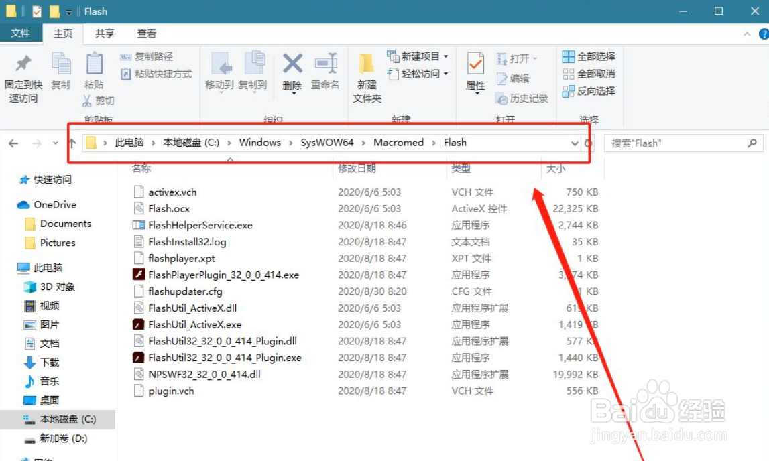The image size is (769, 461).
Task: Go back with the left arrow
Action: point(13,143)
